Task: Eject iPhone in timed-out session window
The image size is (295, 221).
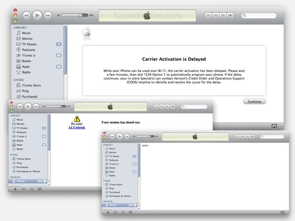Action: pyautogui.click(x=45, y=181)
